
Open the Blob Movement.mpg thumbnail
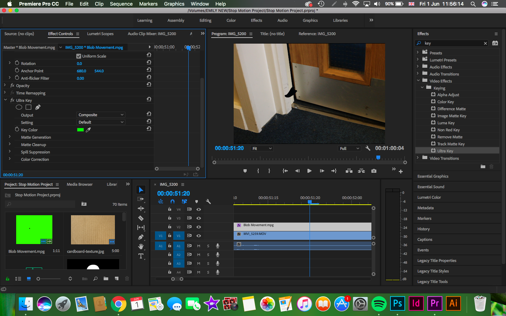pos(34,230)
